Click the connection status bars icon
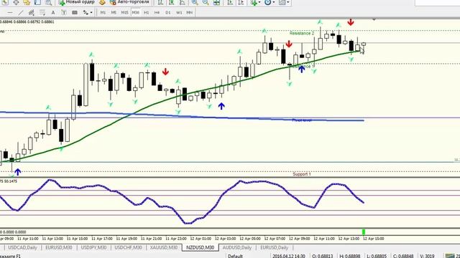460x258 pixels. (450, 256)
